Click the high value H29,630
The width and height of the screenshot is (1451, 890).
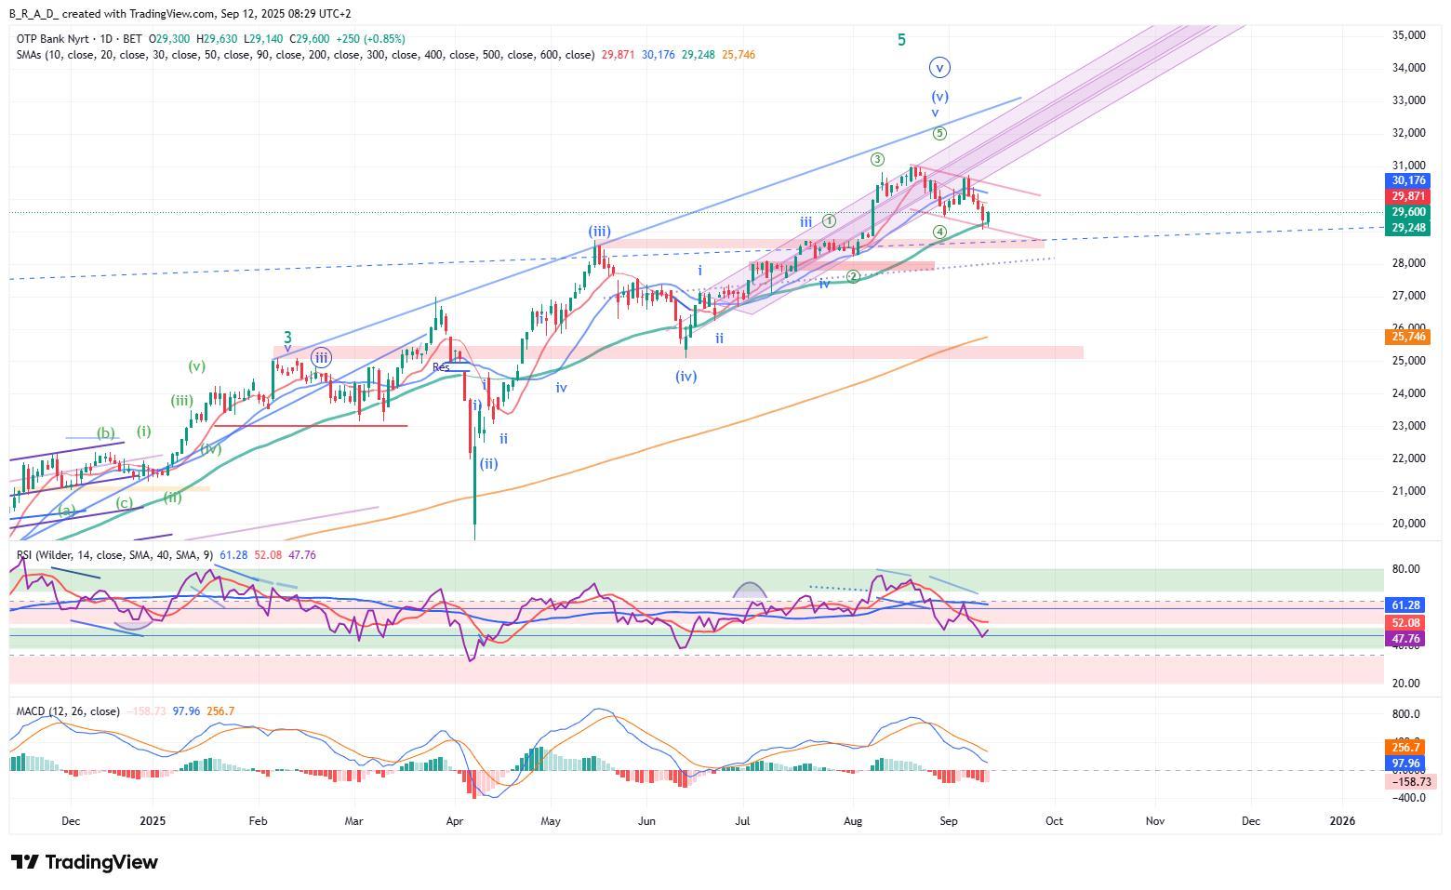[218, 39]
